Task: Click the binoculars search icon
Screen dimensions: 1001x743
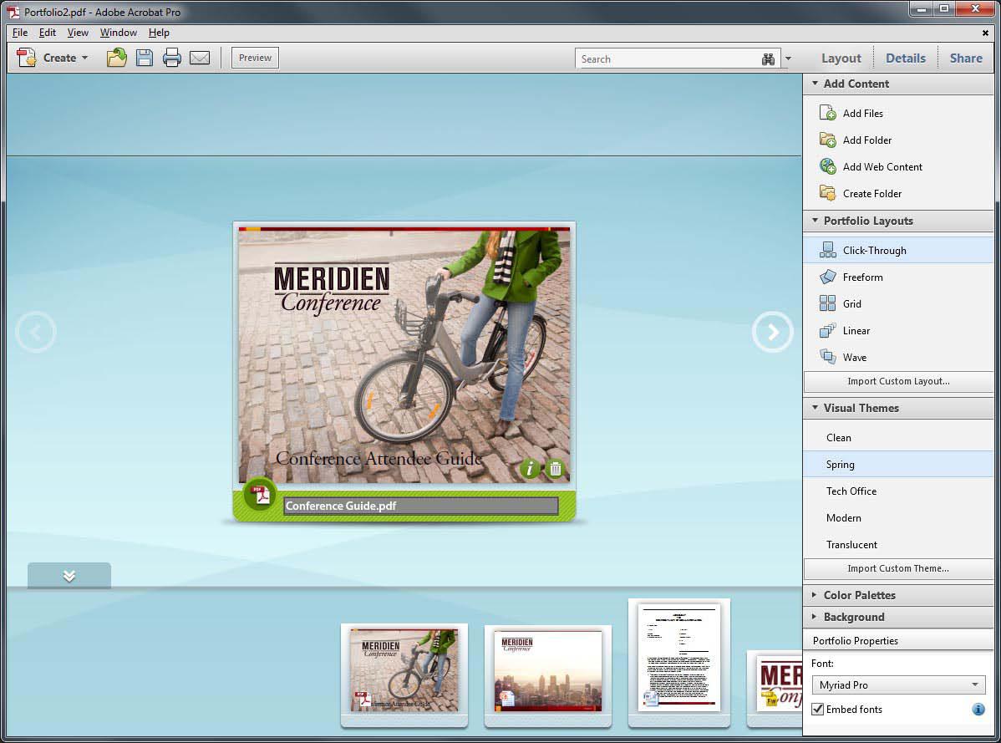Action: coord(768,59)
